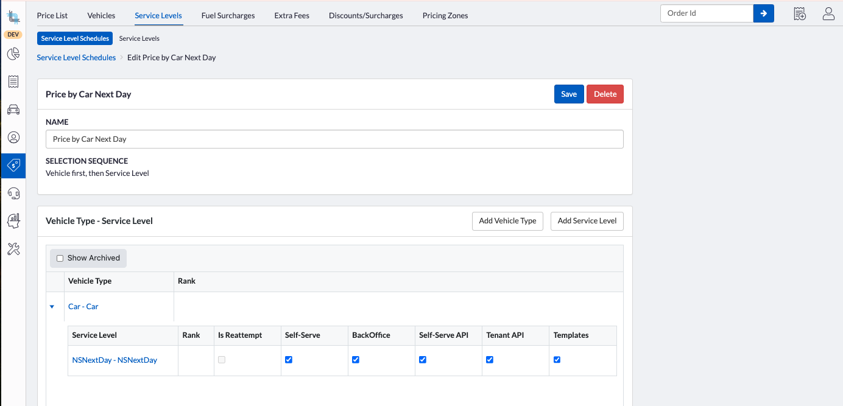Open the Extra Fees tab

(292, 15)
